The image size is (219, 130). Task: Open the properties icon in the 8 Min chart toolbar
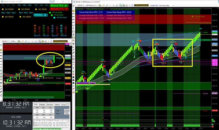(x=51, y=41)
